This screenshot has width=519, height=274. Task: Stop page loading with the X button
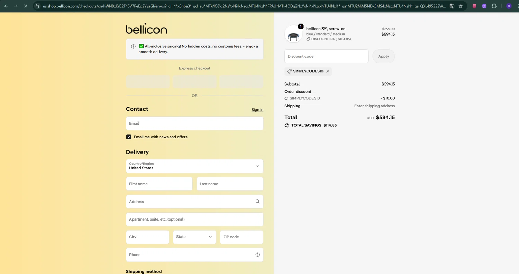coord(26,6)
